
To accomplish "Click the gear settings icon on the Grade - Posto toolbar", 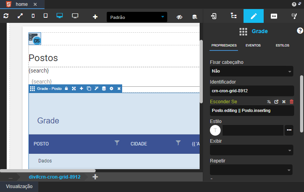I will pyautogui.click(x=111, y=89).
